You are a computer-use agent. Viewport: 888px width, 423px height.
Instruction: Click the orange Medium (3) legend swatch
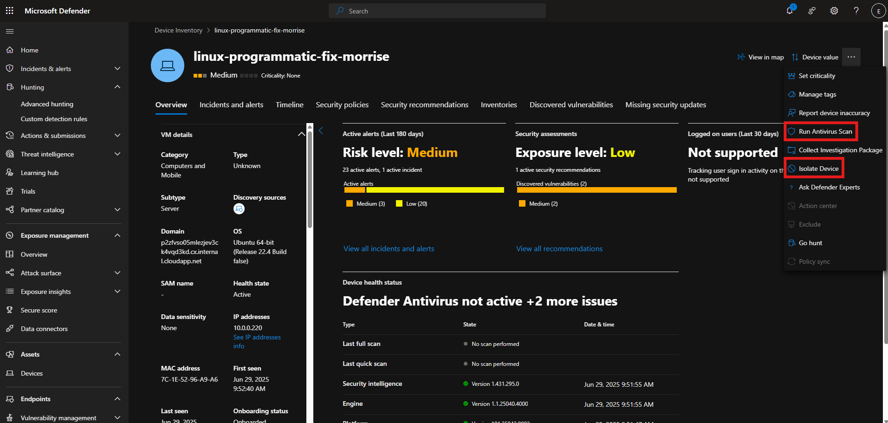pos(350,203)
